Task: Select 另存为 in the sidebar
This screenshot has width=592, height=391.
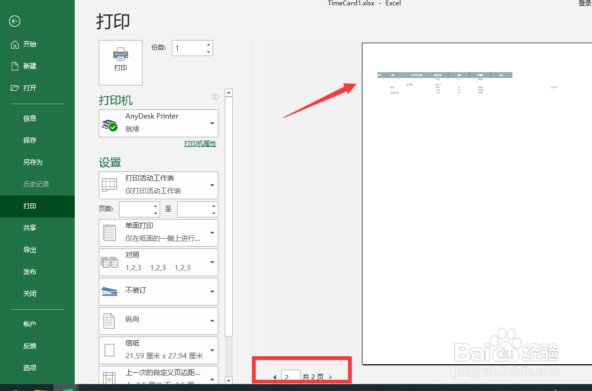Action: pyautogui.click(x=37, y=162)
